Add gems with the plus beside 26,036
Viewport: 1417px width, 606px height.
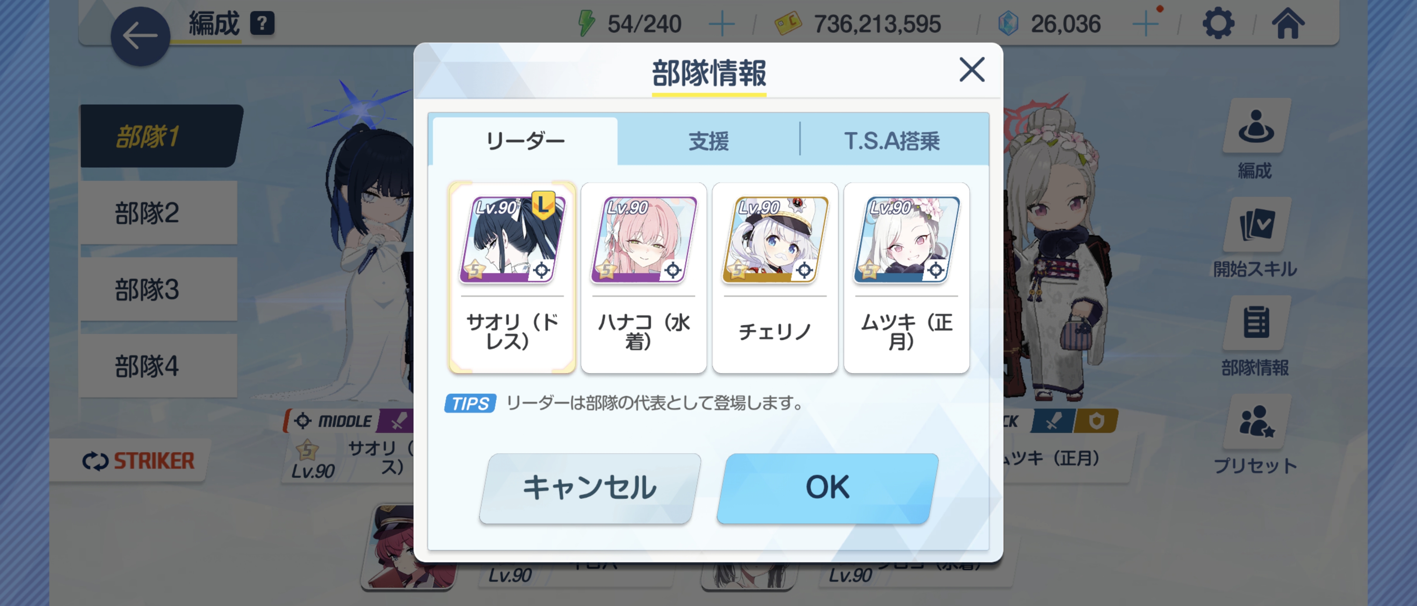[1147, 24]
